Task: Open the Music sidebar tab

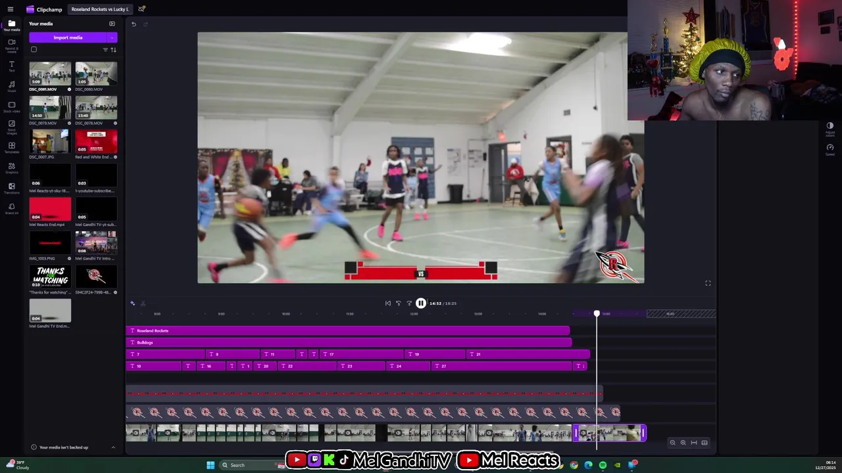Action: coord(11,86)
